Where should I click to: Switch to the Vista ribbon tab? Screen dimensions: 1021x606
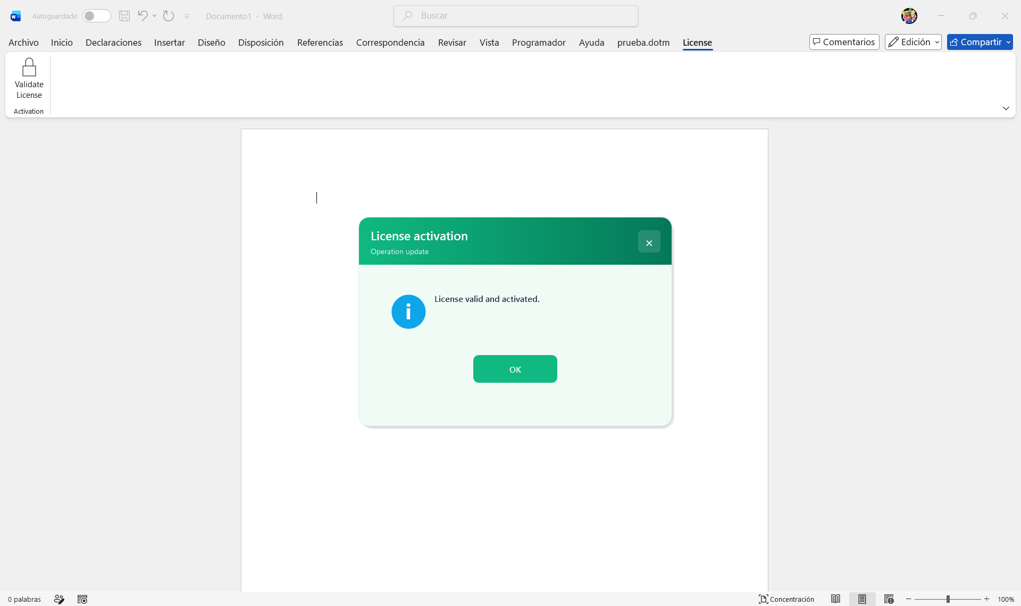click(489, 43)
